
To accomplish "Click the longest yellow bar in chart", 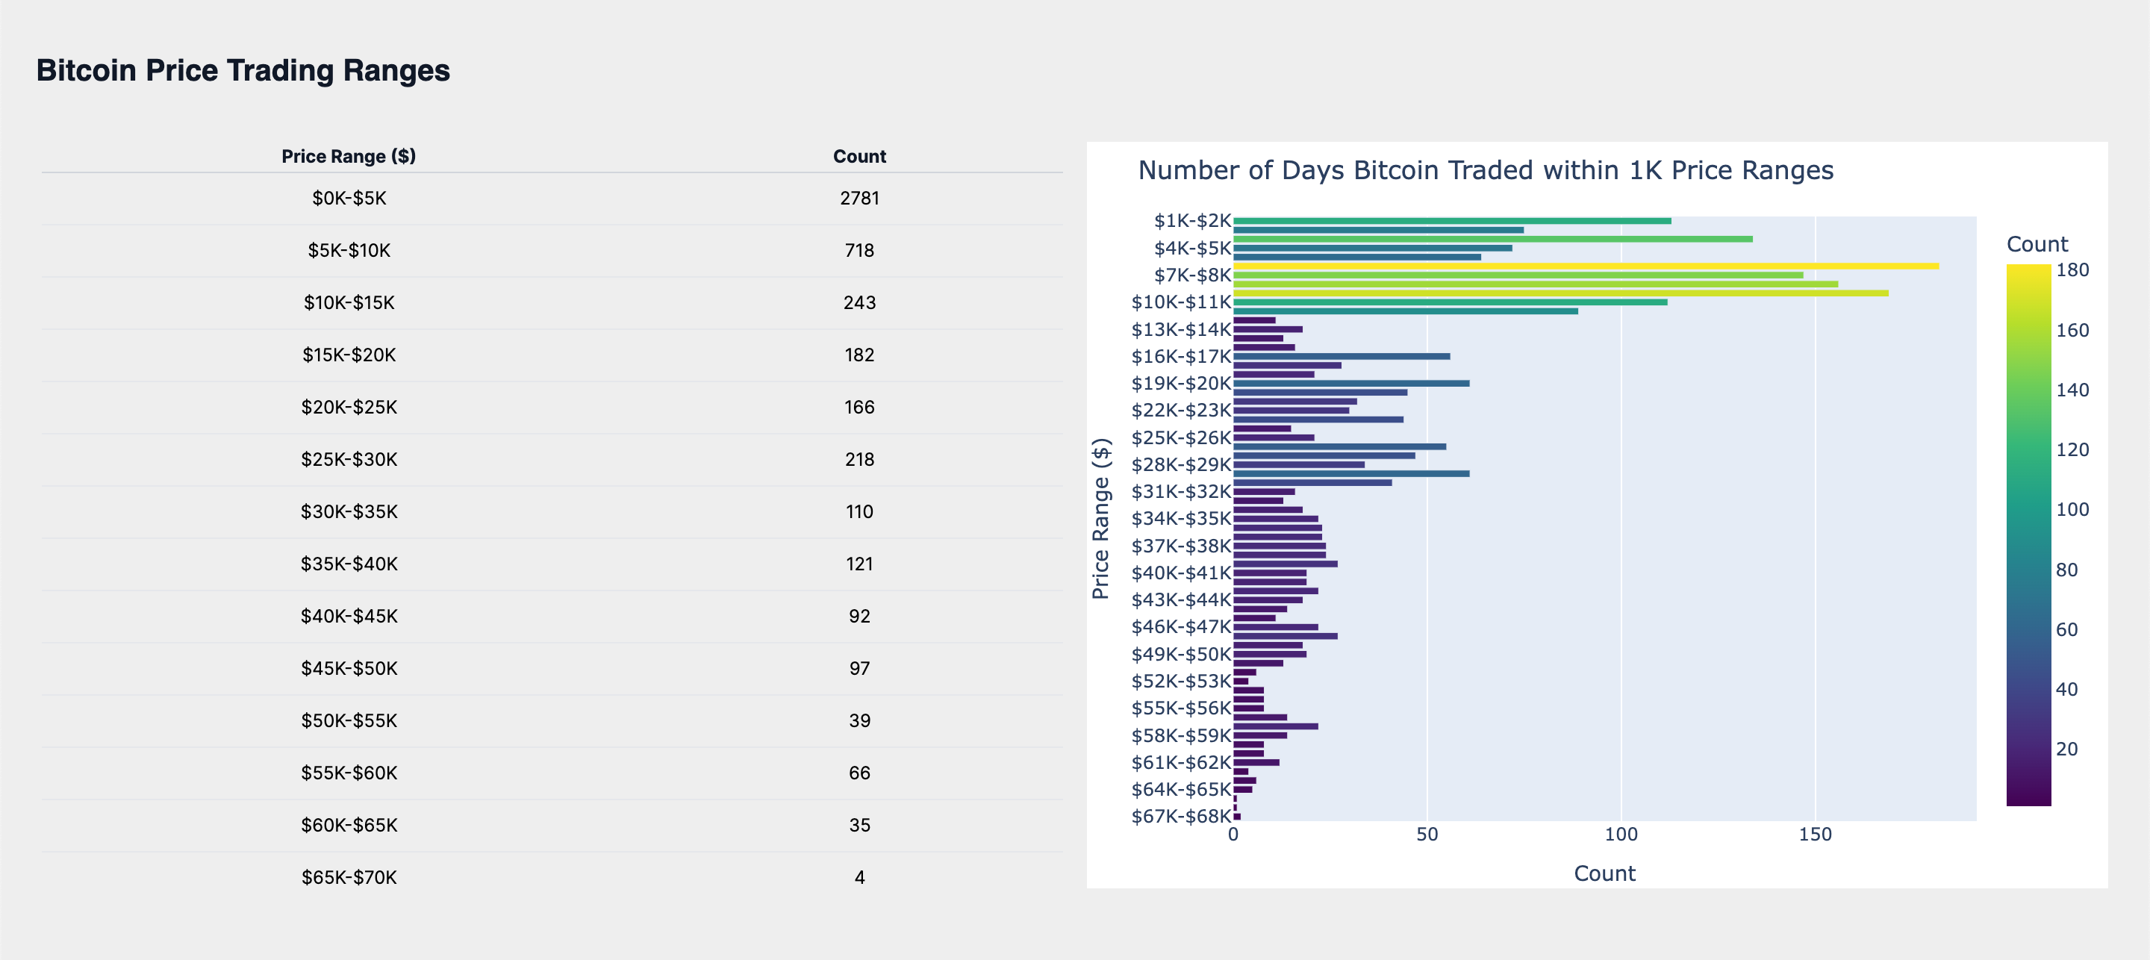I will 1586,267.
